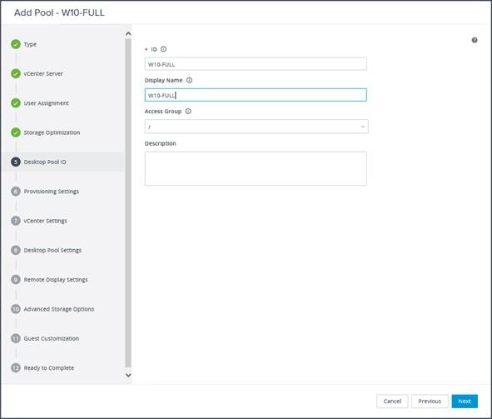The height and width of the screenshot is (419, 492).
Task: Focus the Display Name input field
Action: (256, 95)
